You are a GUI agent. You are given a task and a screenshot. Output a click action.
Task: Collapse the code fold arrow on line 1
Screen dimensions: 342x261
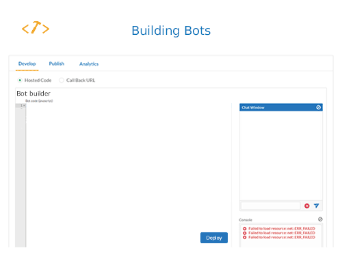pos(24,105)
